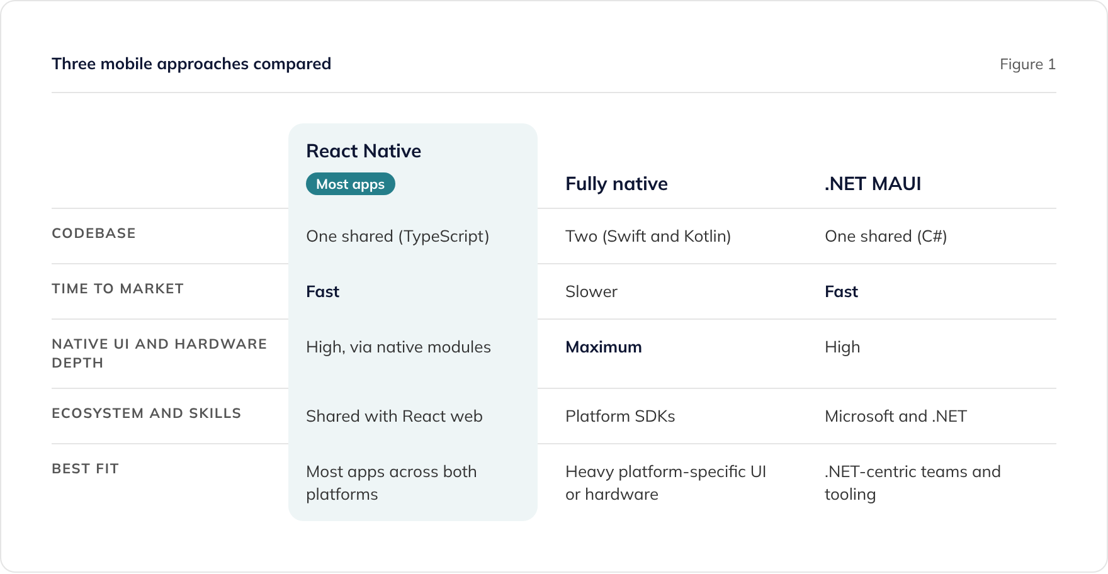Select cell 'One shared (TypeScript)'
Image resolution: width=1108 pixels, height=574 pixels.
[397, 237]
